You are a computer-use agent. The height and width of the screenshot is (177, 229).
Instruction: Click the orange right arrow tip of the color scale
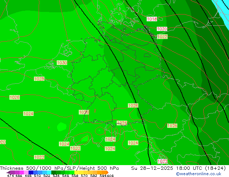(x=108, y=173)
